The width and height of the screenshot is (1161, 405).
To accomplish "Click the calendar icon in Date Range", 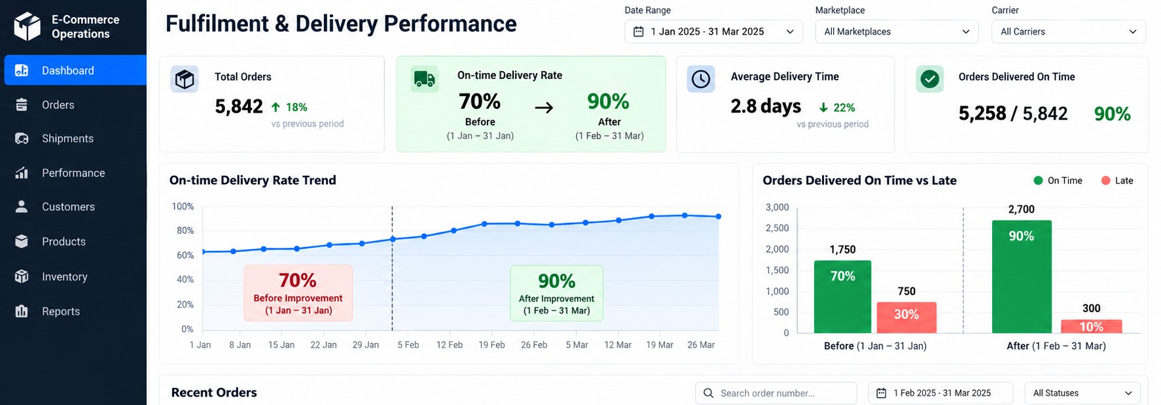I will (639, 31).
